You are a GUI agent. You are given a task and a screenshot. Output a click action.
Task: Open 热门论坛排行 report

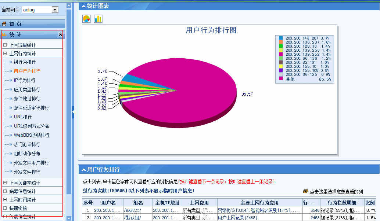point(27,145)
